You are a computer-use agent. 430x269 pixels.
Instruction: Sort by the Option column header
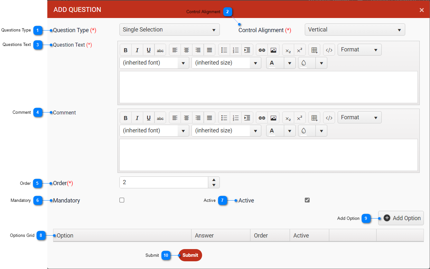pyautogui.click(x=122, y=235)
